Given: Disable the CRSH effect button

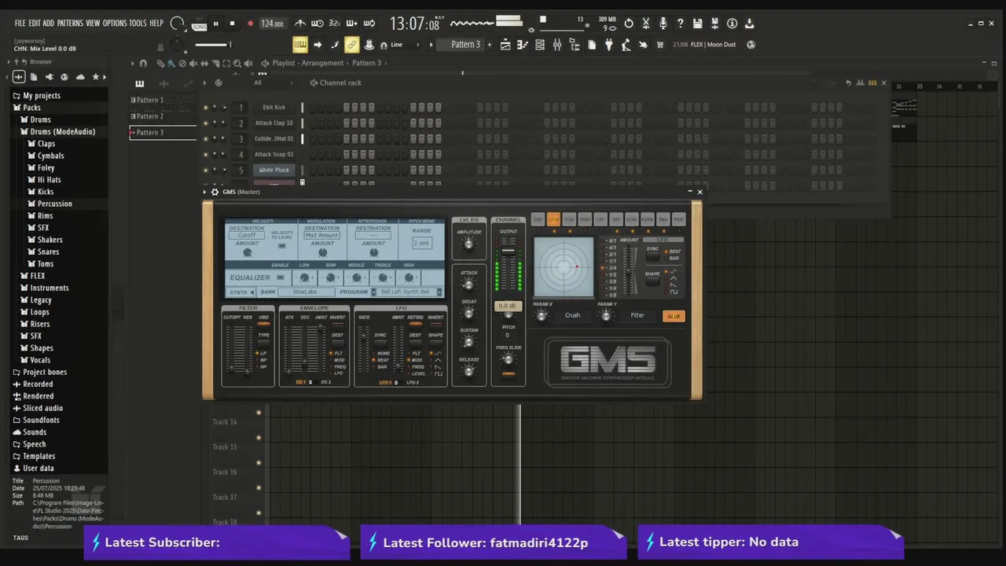Looking at the screenshot, I should [553, 219].
